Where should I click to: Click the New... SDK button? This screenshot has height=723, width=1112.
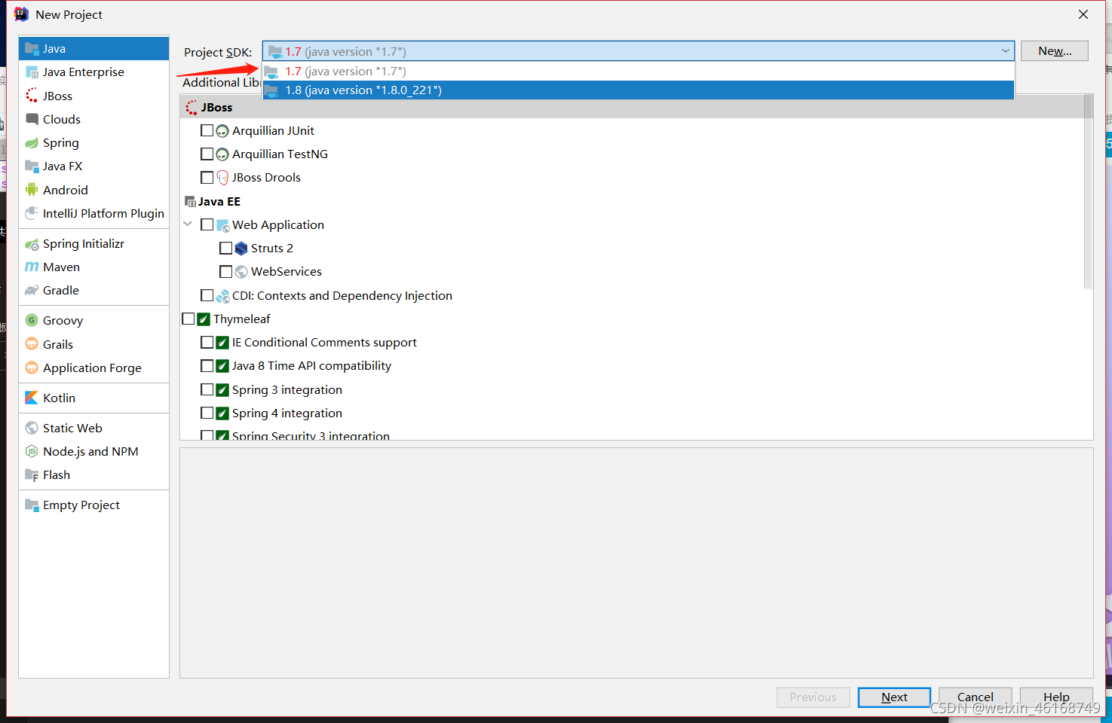point(1055,51)
